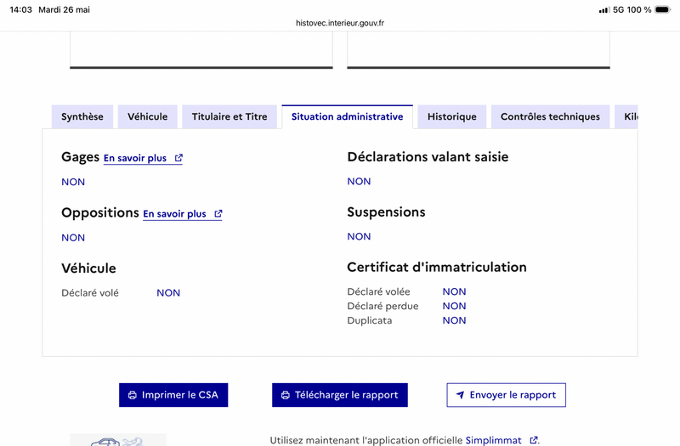Tap the histovec.interieur.gouv.fr address bar
Screen dimensions: 680x446
coord(340,23)
